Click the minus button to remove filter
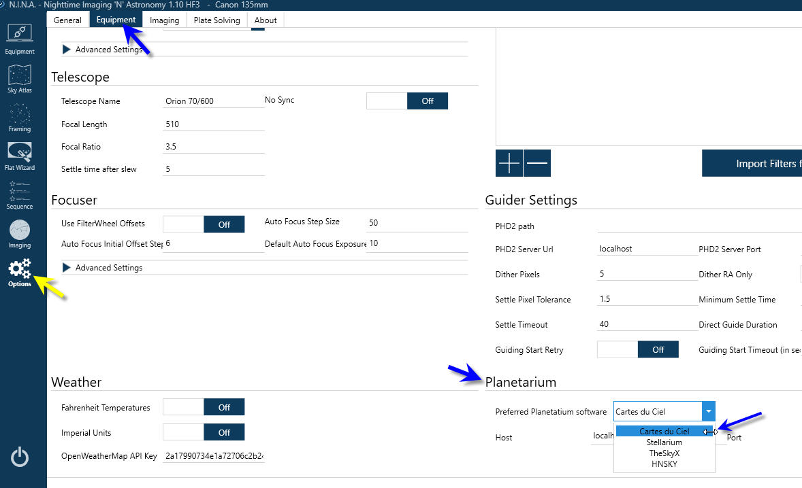The height and width of the screenshot is (488, 802). tap(537, 163)
